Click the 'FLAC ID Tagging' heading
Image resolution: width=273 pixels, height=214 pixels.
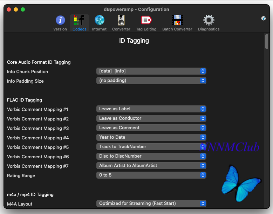pos(25,100)
